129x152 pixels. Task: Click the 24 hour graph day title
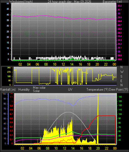tap(69, 2)
